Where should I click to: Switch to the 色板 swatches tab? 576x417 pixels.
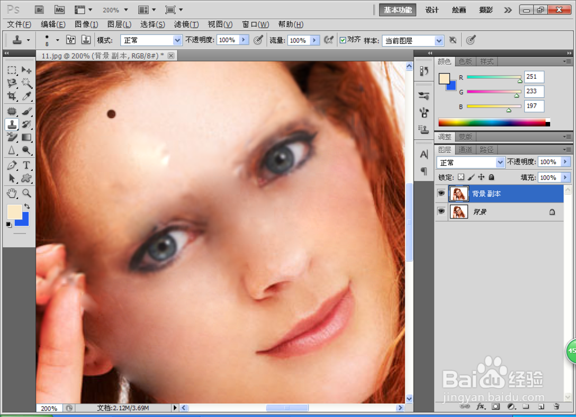point(465,62)
